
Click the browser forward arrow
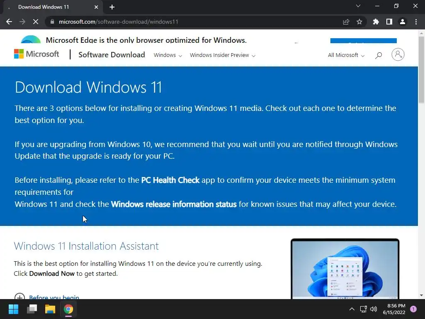[x=22, y=22]
